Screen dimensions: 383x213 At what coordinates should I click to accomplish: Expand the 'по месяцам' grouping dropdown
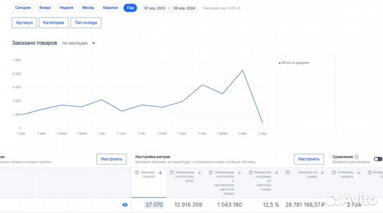(x=78, y=43)
